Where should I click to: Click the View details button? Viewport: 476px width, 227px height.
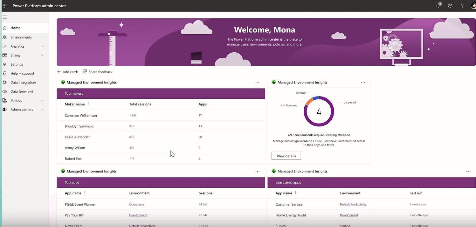pyautogui.click(x=286, y=156)
